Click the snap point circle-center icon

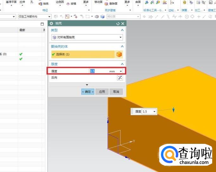pyautogui.click(x=187, y=17)
